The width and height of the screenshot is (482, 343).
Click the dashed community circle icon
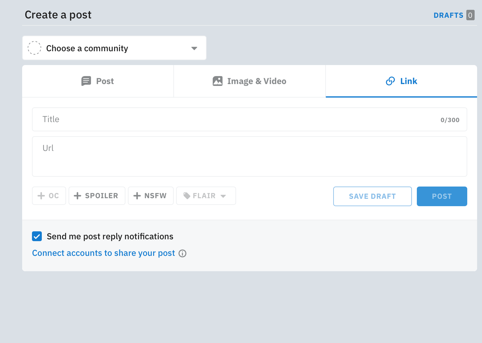[34, 48]
